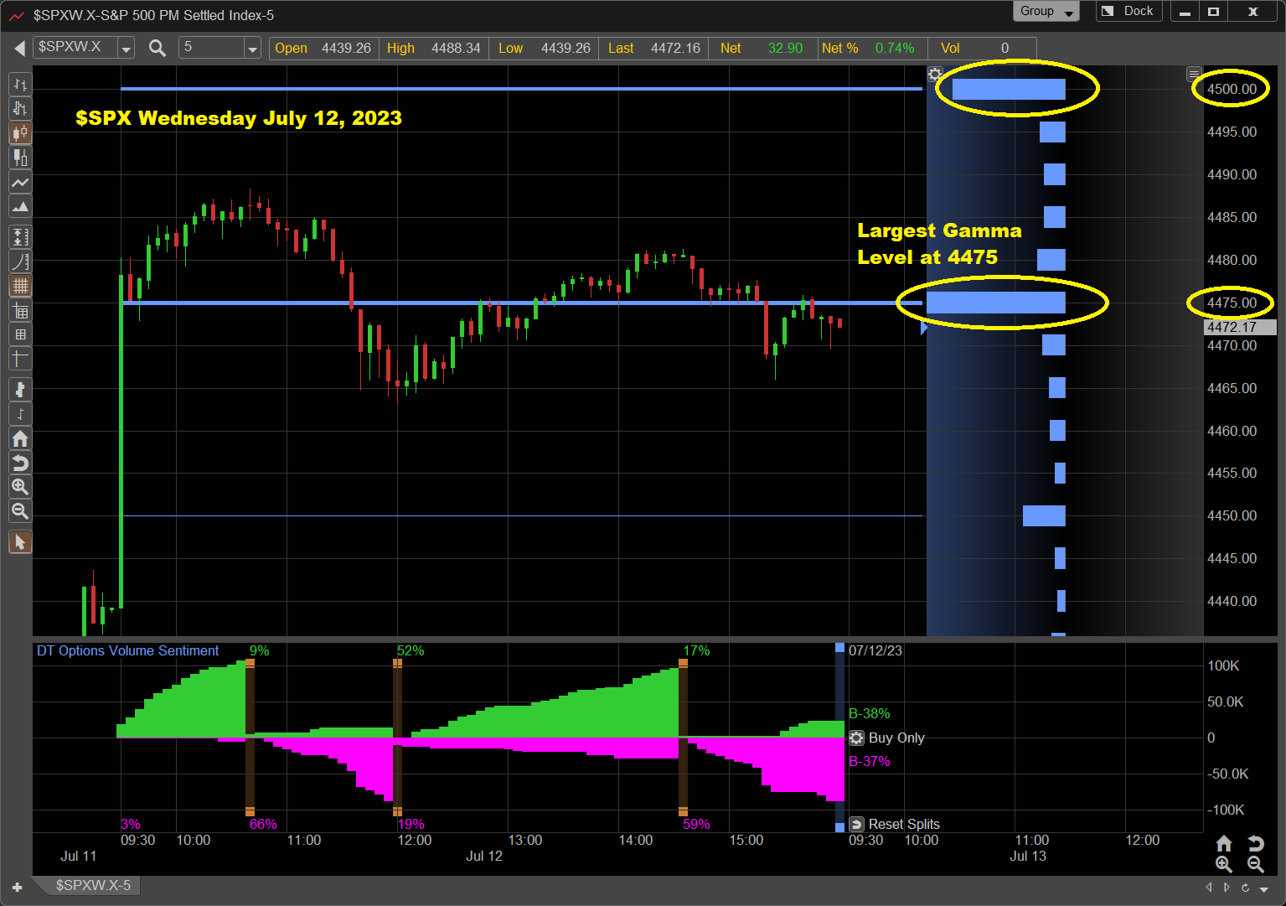Open the price axis menu icon
Viewport: 1286px width, 906px height.
pos(1195,74)
